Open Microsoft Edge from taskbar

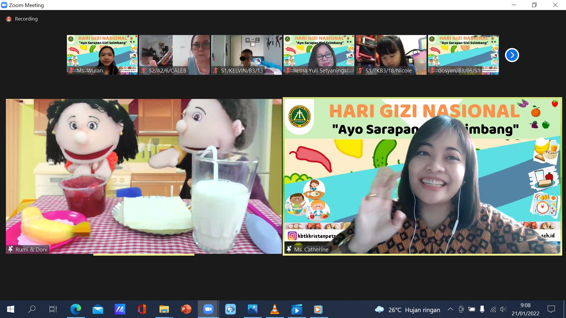pyautogui.click(x=75, y=309)
